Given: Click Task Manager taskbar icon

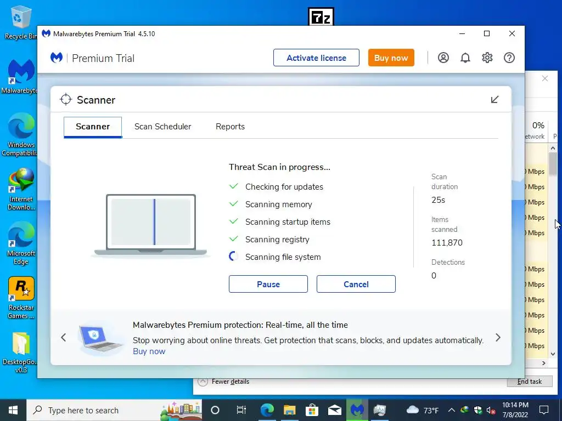Looking at the screenshot, I should (x=379, y=410).
